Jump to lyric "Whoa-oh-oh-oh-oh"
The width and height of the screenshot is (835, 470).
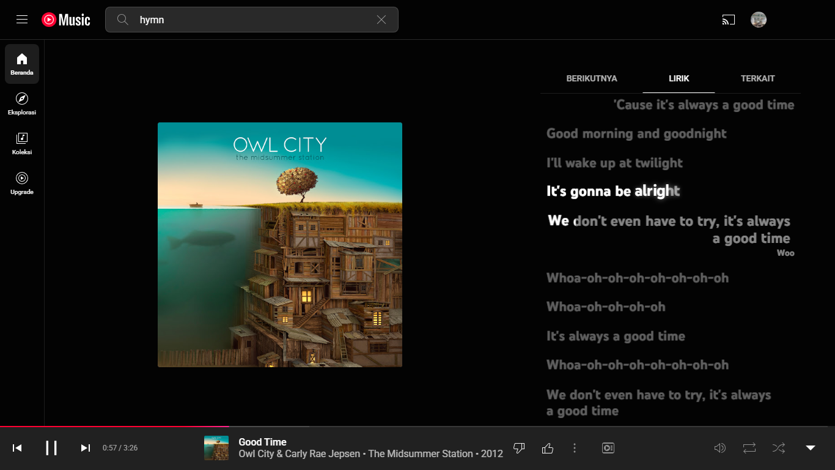click(x=606, y=307)
